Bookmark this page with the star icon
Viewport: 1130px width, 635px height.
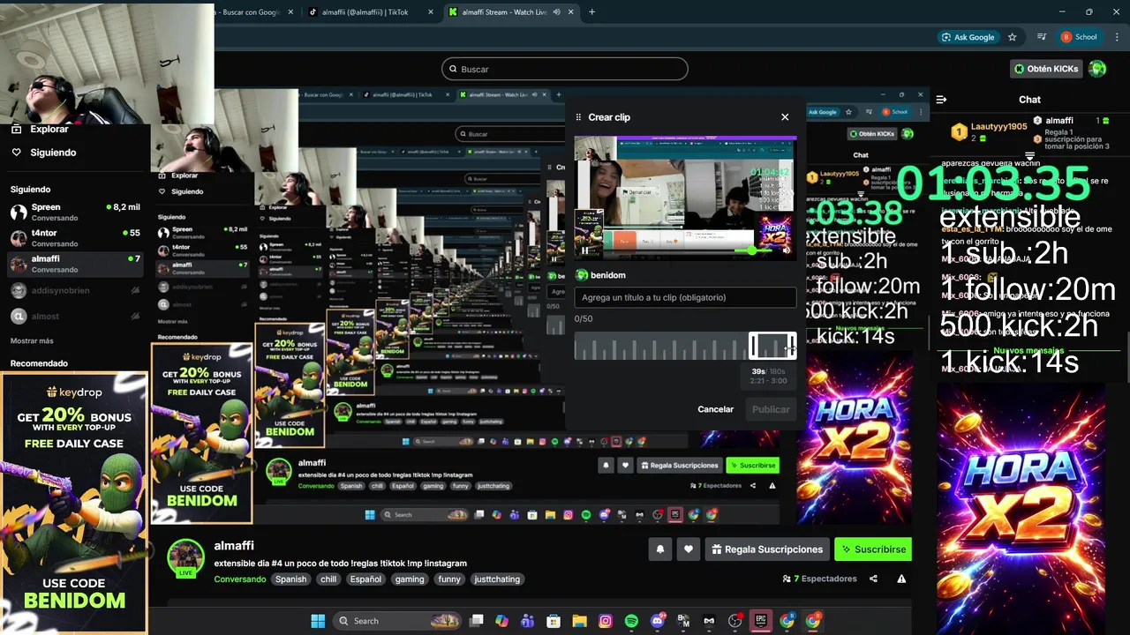point(1013,37)
